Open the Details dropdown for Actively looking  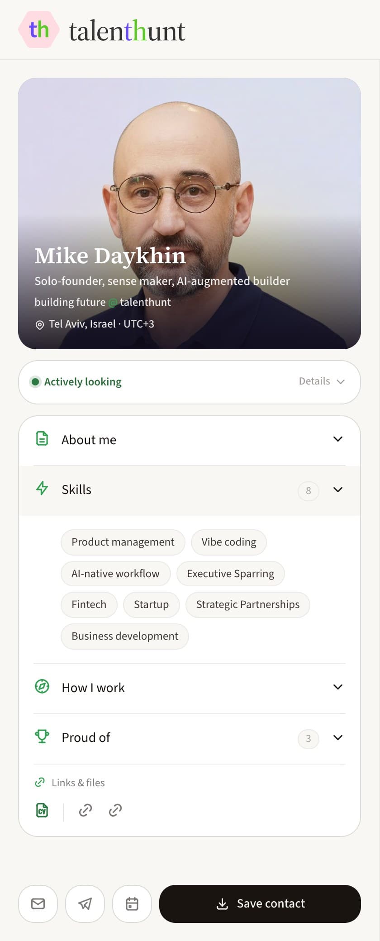point(322,381)
